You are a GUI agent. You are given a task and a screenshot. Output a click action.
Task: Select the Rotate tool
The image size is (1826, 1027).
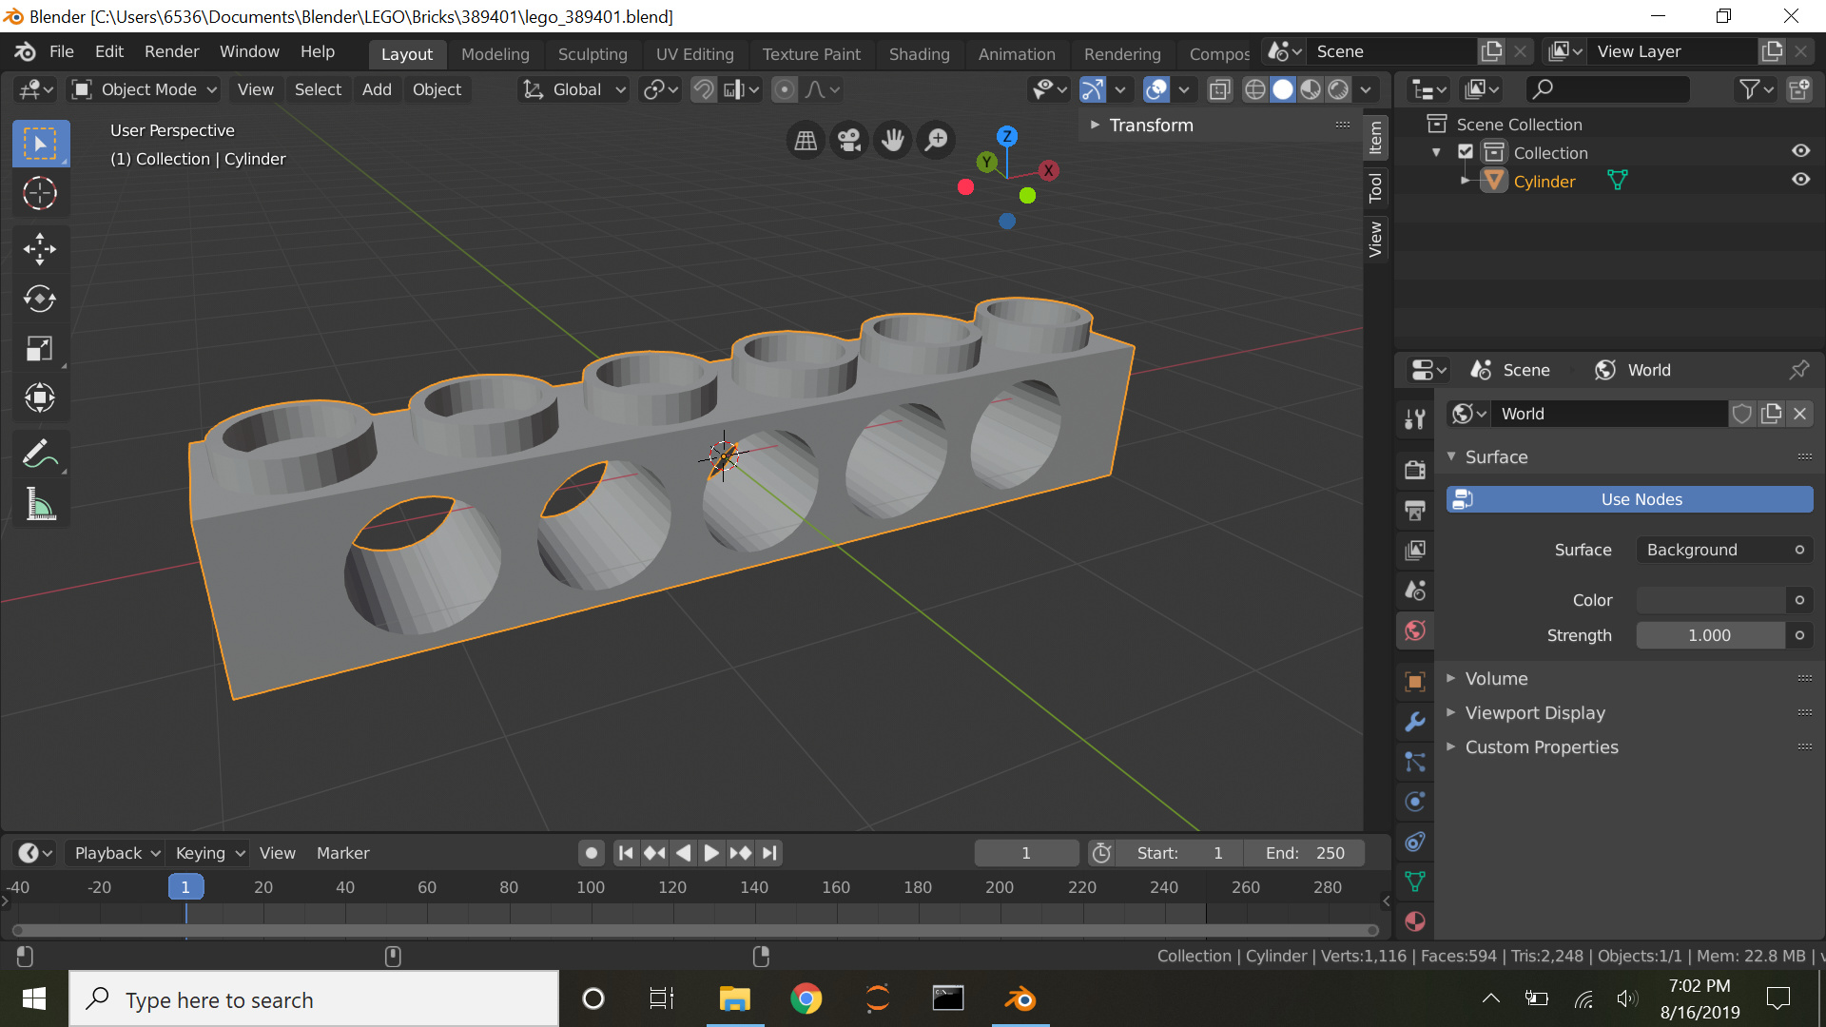click(40, 299)
